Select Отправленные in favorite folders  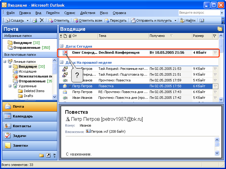(x=29, y=48)
